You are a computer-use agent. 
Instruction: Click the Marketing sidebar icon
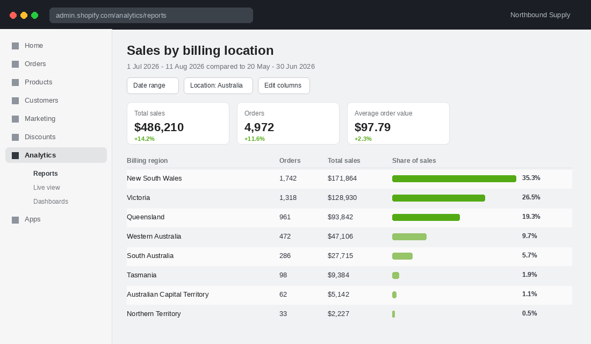pyautogui.click(x=15, y=119)
